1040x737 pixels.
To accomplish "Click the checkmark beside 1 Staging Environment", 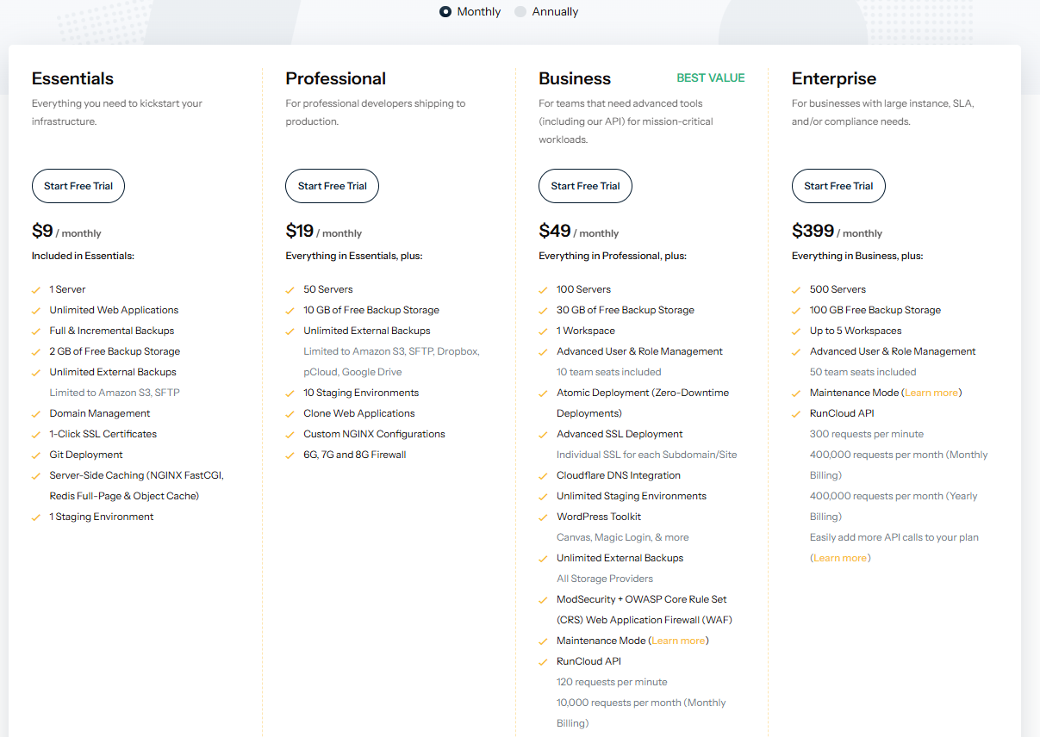I will (36, 517).
